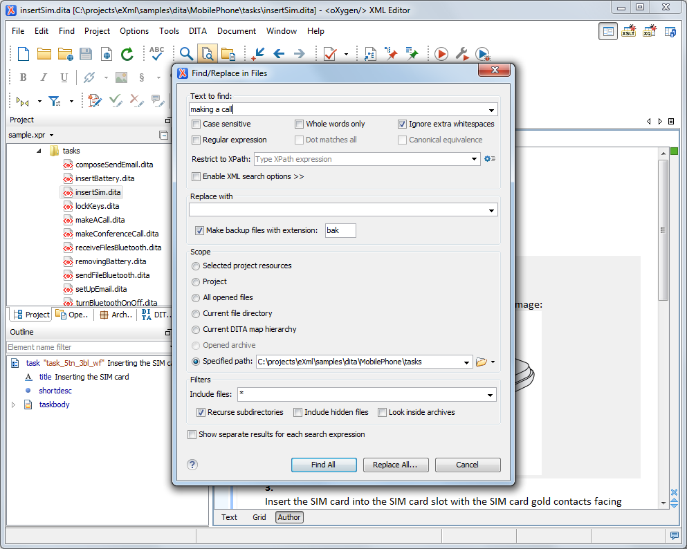Switch to XQuery perspective icon
The image size is (687, 549).
point(650,31)
